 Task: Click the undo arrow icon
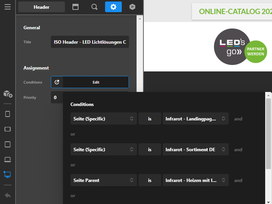click(x=8, y=195)
